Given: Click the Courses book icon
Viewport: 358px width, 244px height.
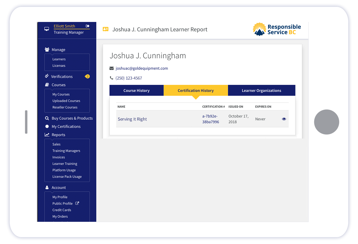Looking at the screenshot, I should click(x=47, y=85).
